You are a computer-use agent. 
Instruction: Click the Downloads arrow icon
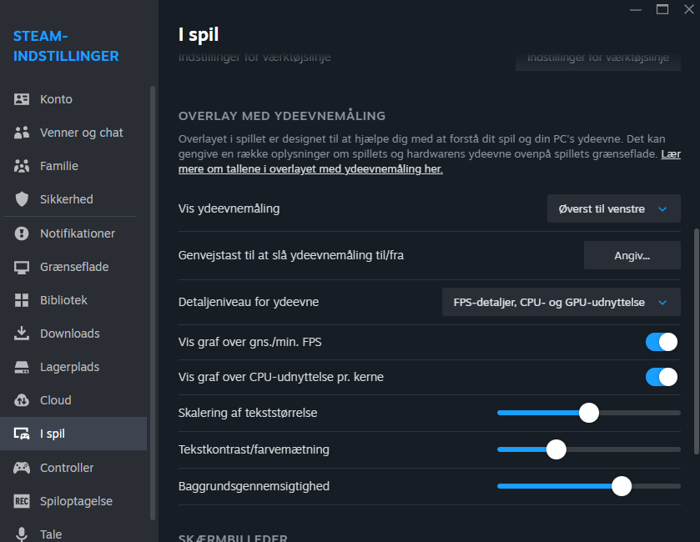click(x=22, y=334)
